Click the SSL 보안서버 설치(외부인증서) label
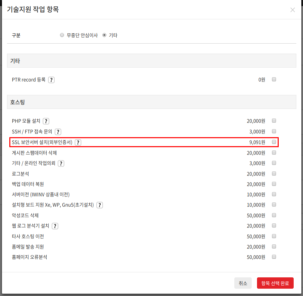 pos(42,142)
